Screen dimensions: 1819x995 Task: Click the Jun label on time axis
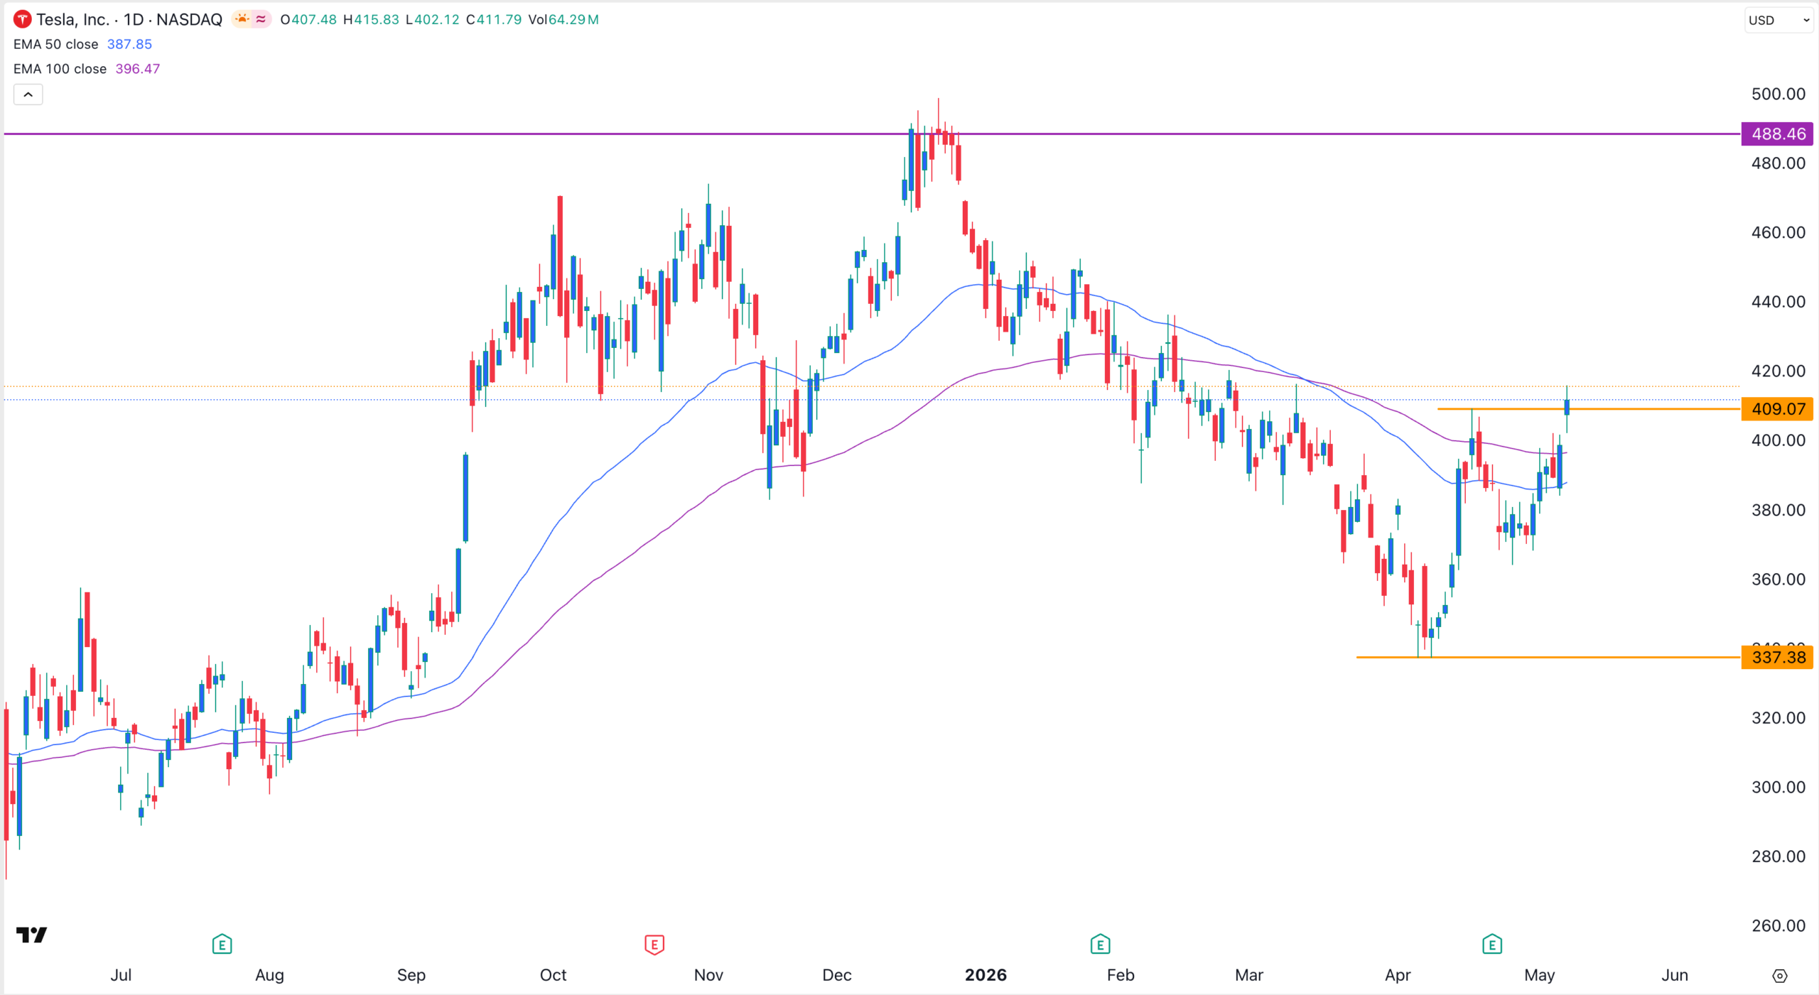tap(1675, 975)
